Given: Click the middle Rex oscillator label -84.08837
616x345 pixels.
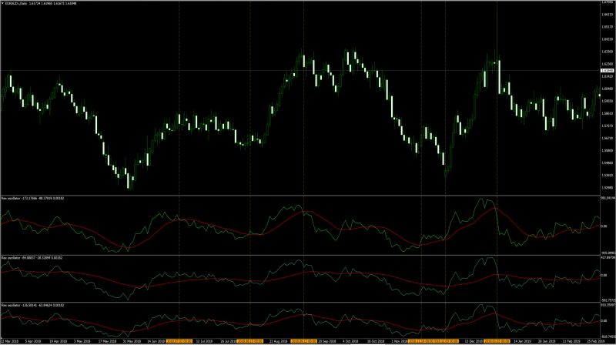Looking at the screenshot, I should pyautogui.click(x=32, y=258).
